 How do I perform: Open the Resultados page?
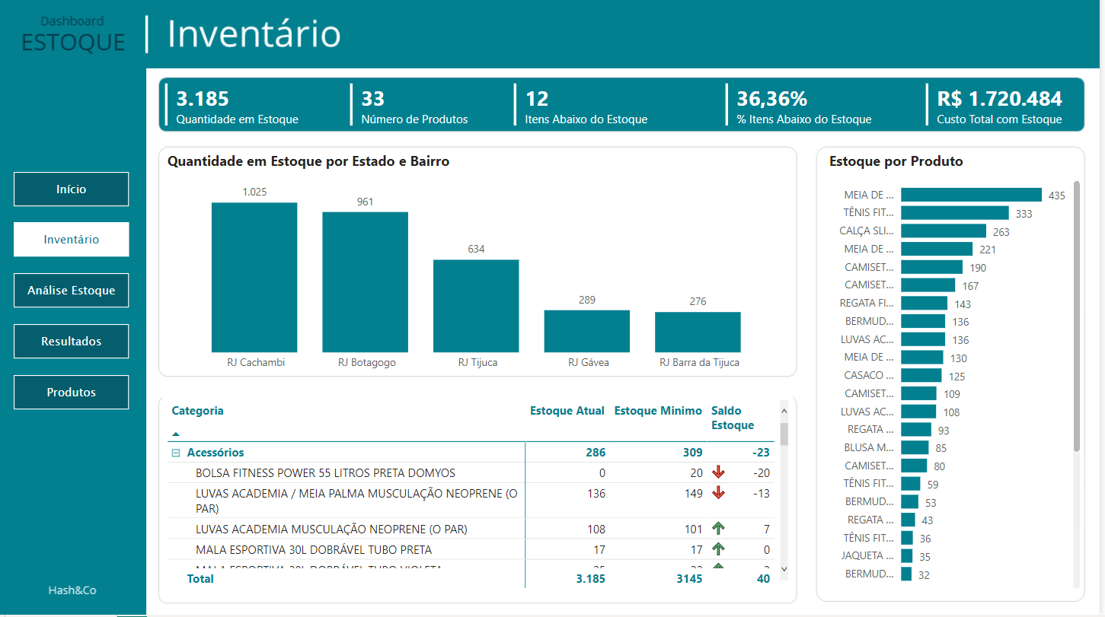71,342
